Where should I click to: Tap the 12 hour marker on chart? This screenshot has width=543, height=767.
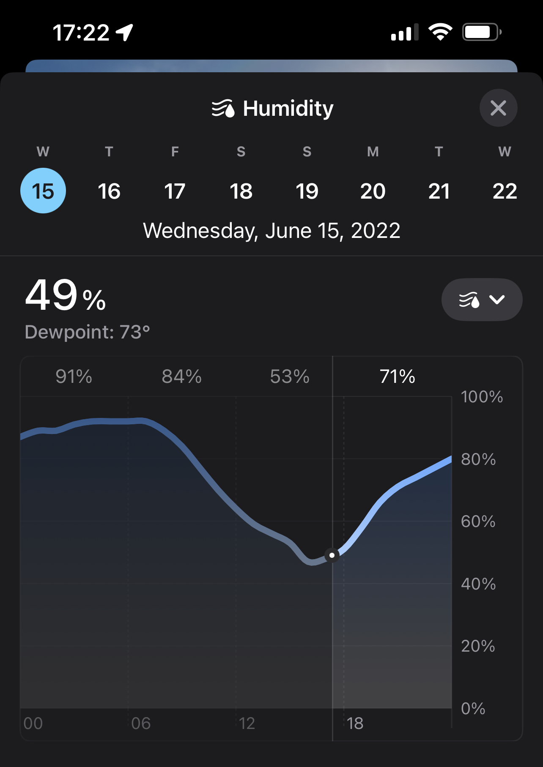point(247,723)
